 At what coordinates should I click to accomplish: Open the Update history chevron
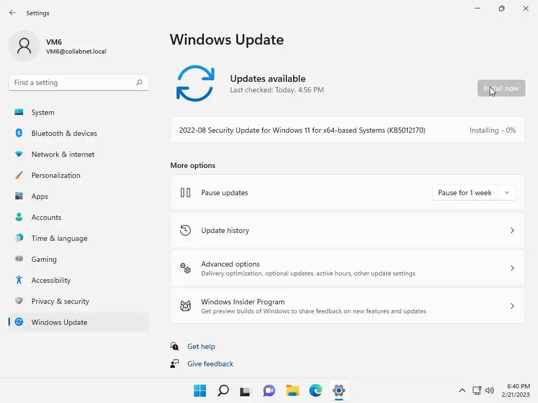coord(512,230)
